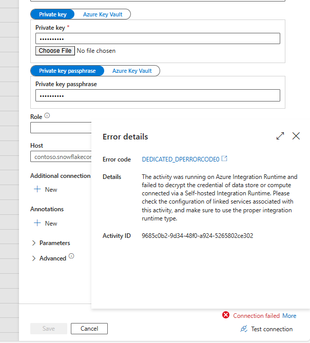Click Test connection
This screenshot has width=310, height=343.
266,329
